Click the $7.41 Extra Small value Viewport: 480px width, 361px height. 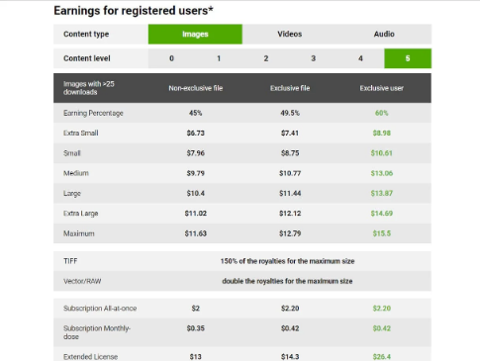[290, 134]
